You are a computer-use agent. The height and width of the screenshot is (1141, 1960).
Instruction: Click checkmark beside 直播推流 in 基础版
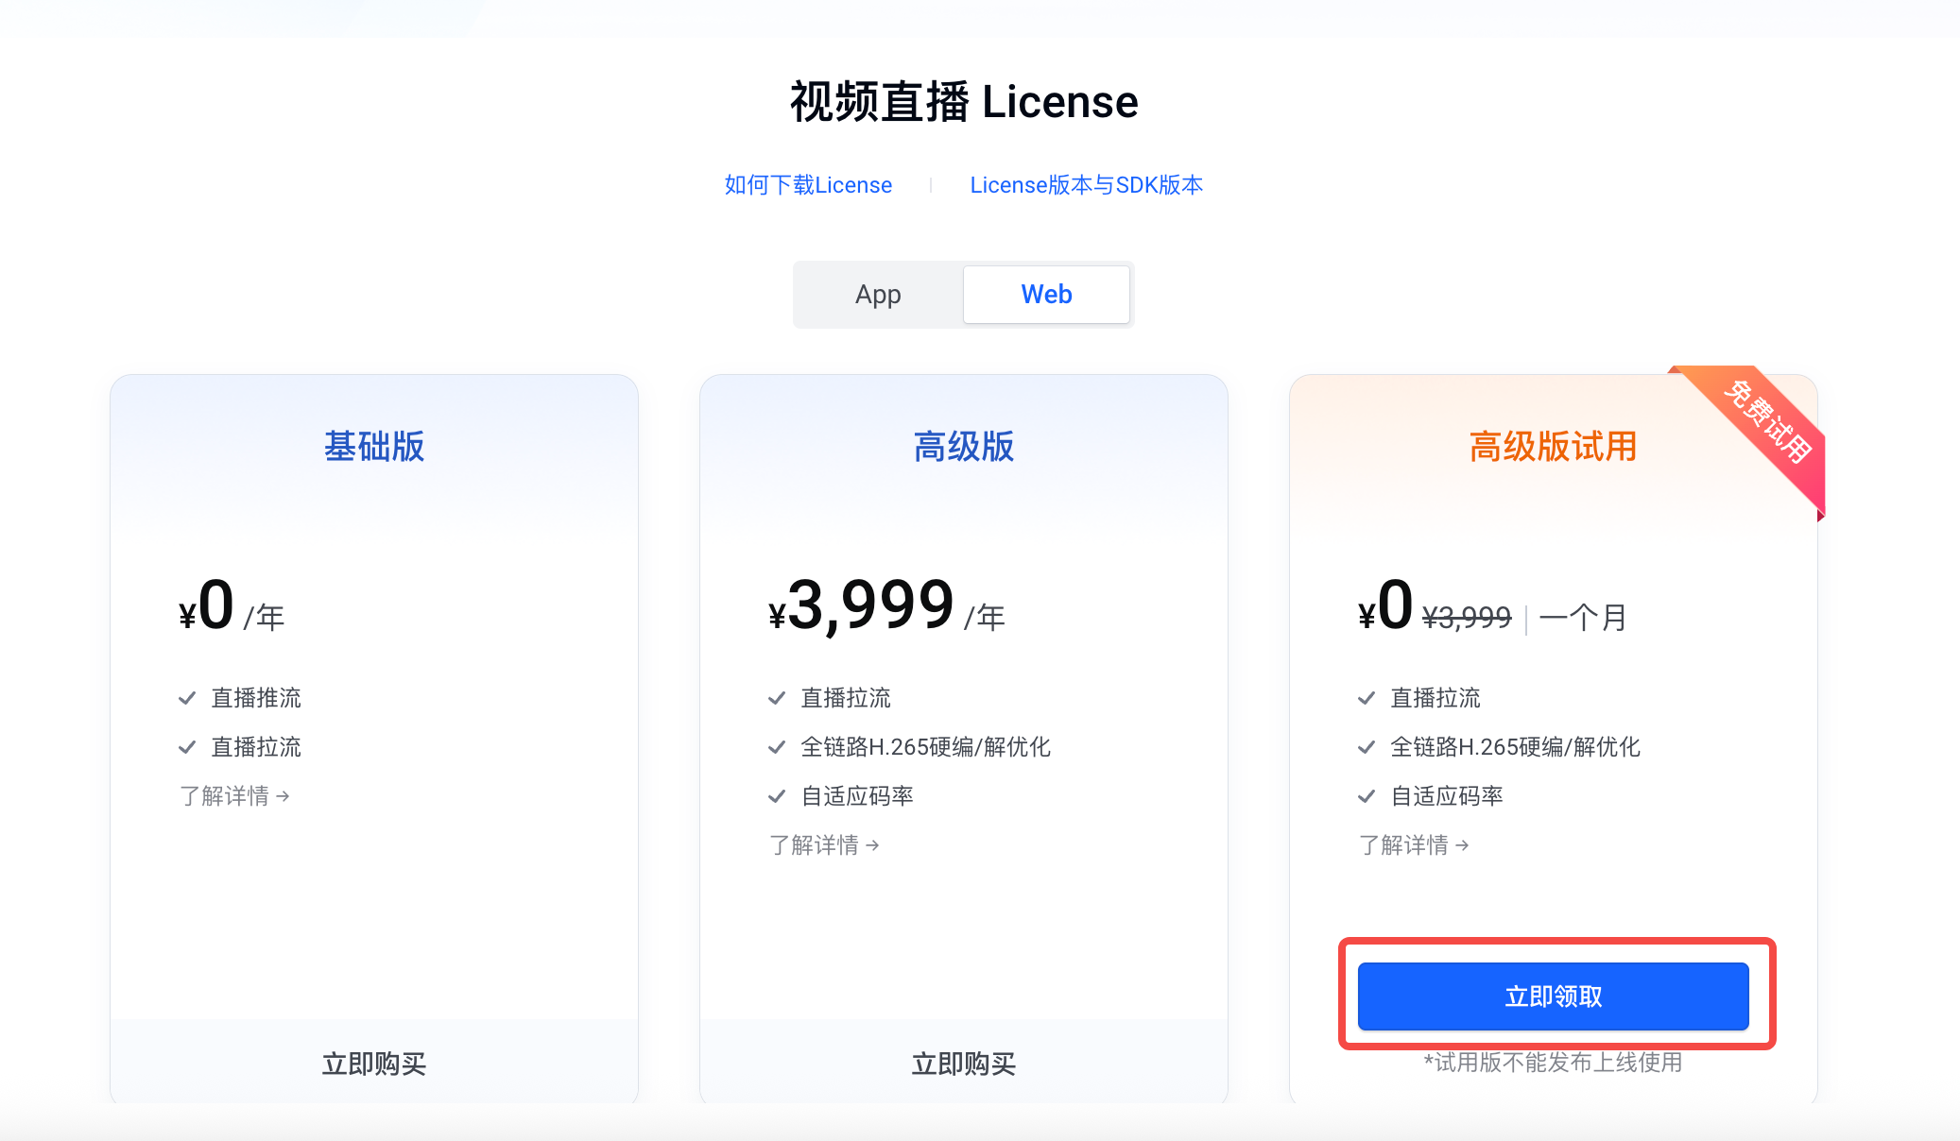[187, 698]
